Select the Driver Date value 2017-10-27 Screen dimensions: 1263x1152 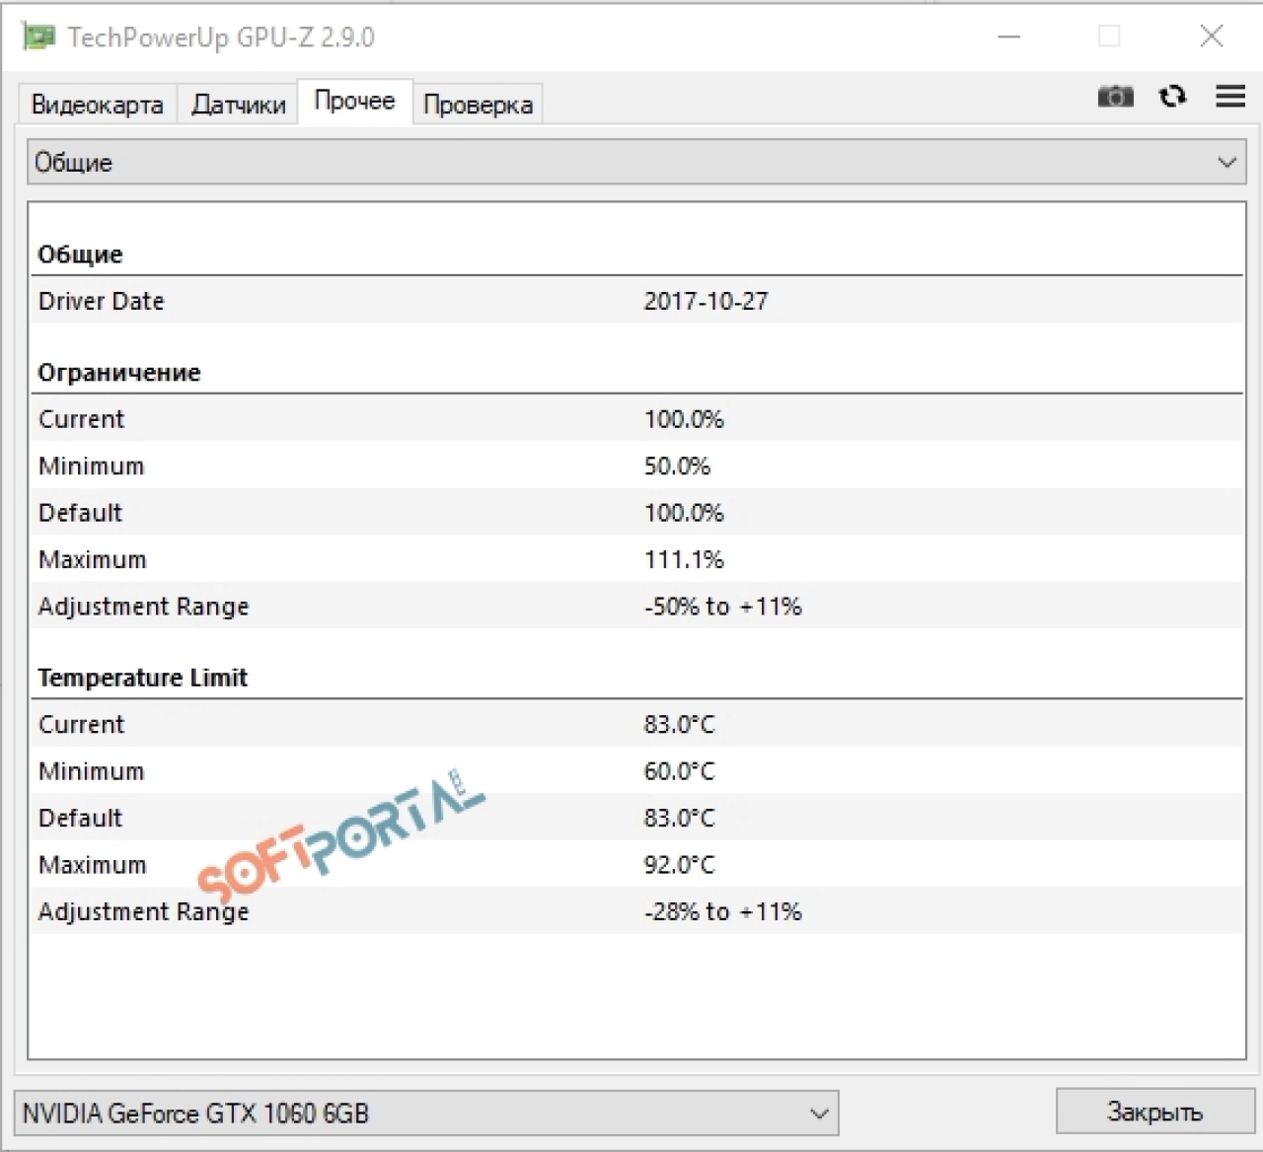tap(706, 302)
